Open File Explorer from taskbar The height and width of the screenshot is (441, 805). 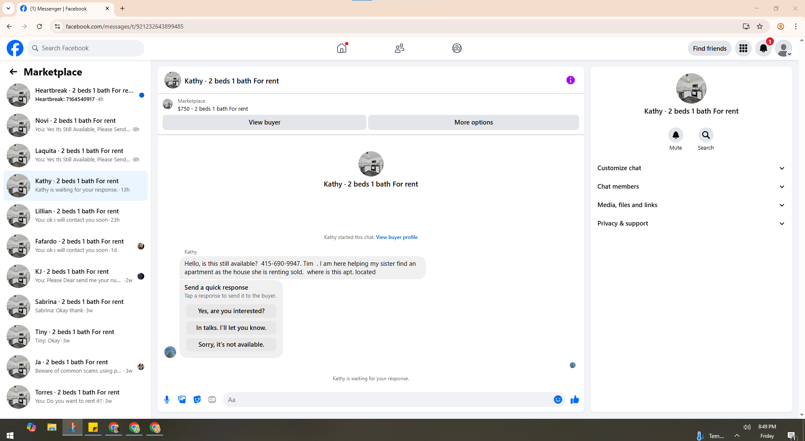[x=52, y=428]
